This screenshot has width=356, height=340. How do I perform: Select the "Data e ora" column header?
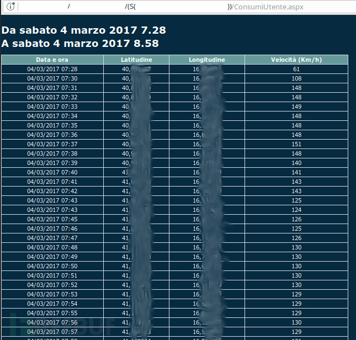(52, 60)
